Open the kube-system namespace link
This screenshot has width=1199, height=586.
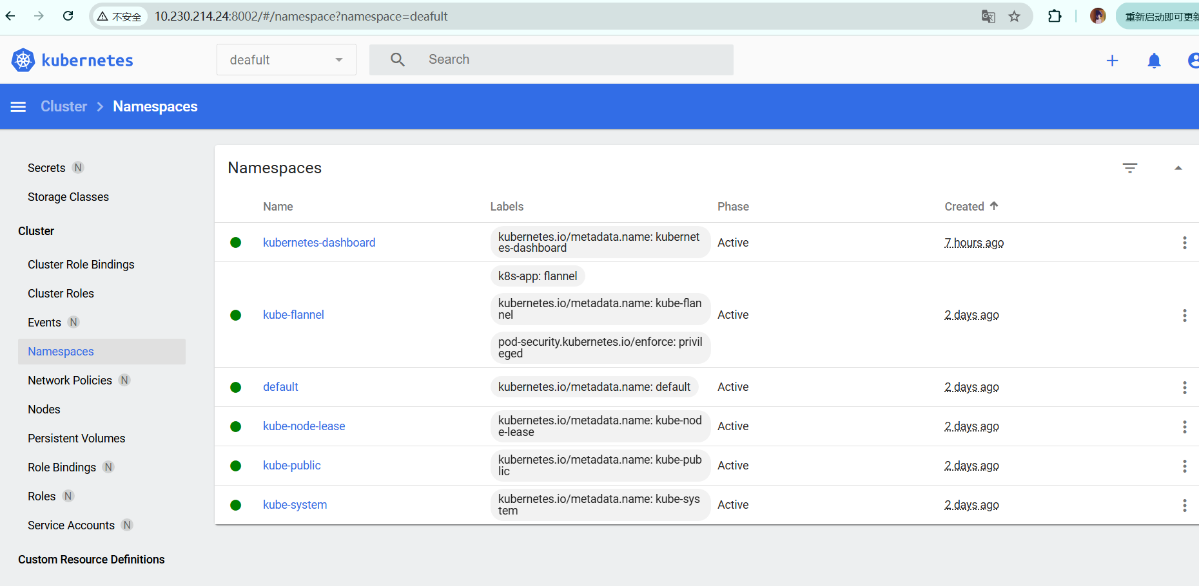pyautogui.click(x=295, y=505)
